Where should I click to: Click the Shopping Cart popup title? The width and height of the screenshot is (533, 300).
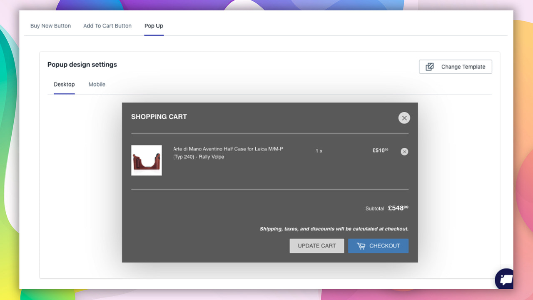click(159, 117)
